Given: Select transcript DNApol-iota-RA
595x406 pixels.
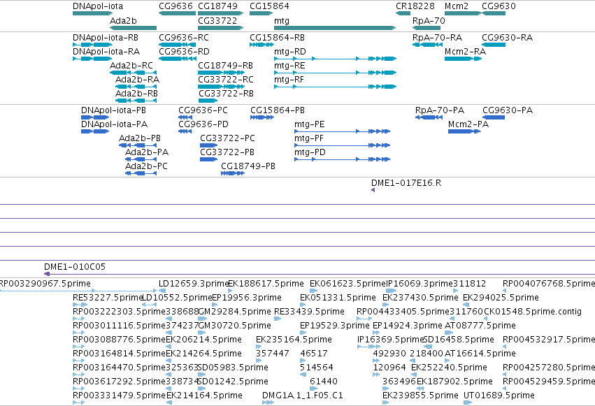Looking at the screenshot, I should 106,52.
